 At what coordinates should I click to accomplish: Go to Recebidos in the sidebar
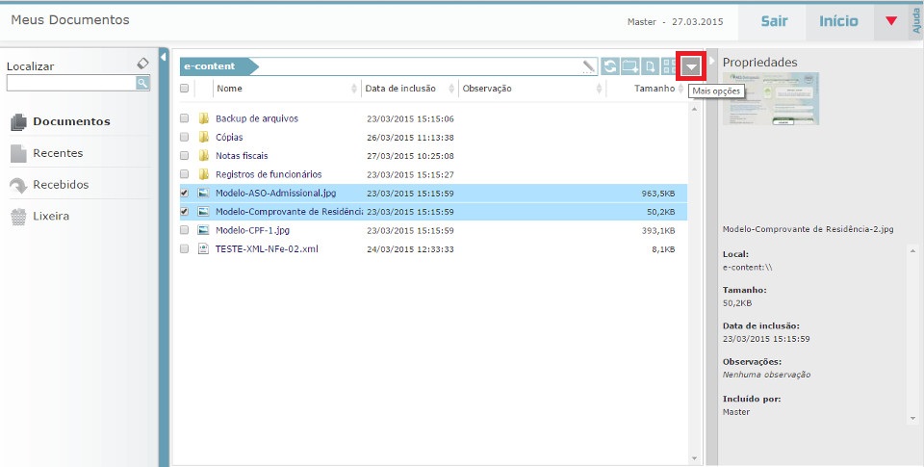point(60,185)
